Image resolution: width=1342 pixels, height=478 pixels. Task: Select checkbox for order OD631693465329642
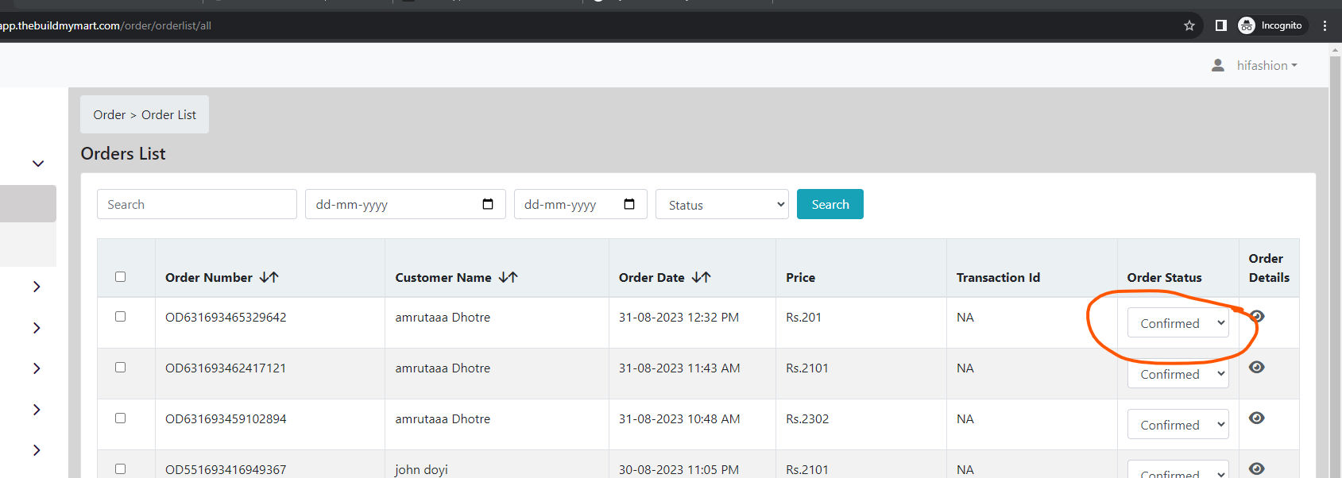[121, 317]
